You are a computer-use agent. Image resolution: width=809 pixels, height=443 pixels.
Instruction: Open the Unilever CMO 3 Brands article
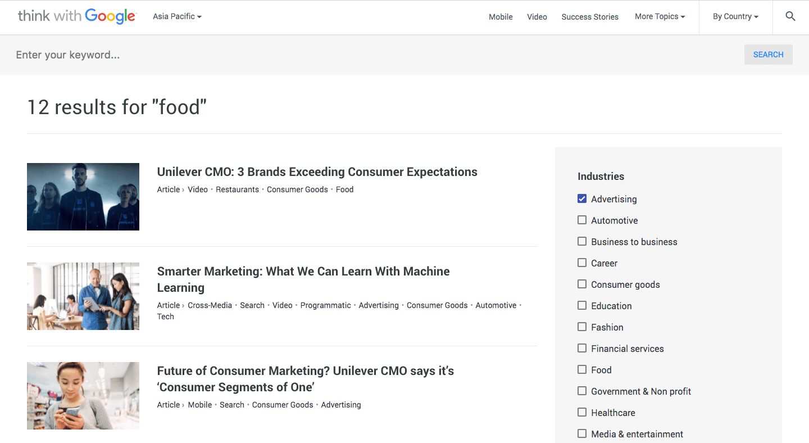(x=317, y=172)
